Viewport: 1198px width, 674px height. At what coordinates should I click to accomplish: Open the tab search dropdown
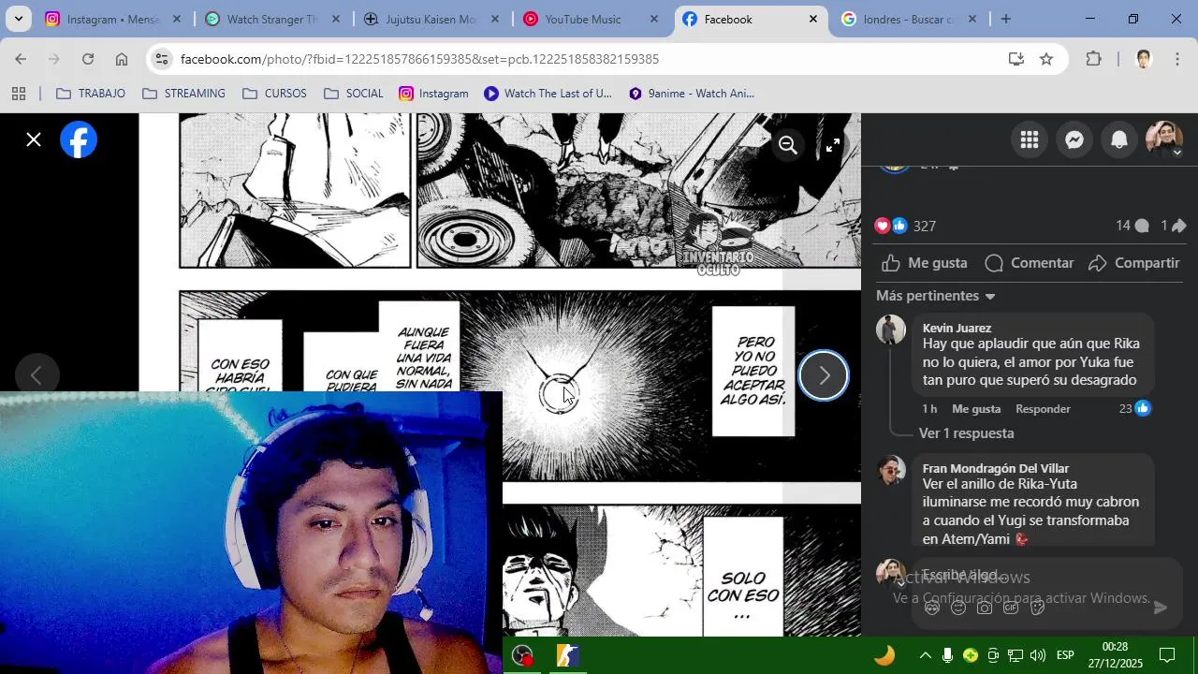coord(18,19)
